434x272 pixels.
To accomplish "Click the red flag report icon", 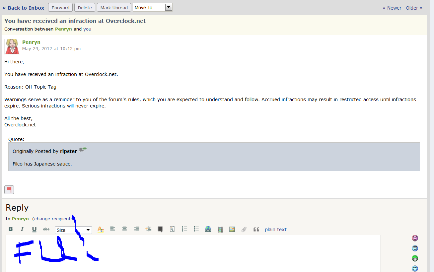I will [x=9, y=189].
